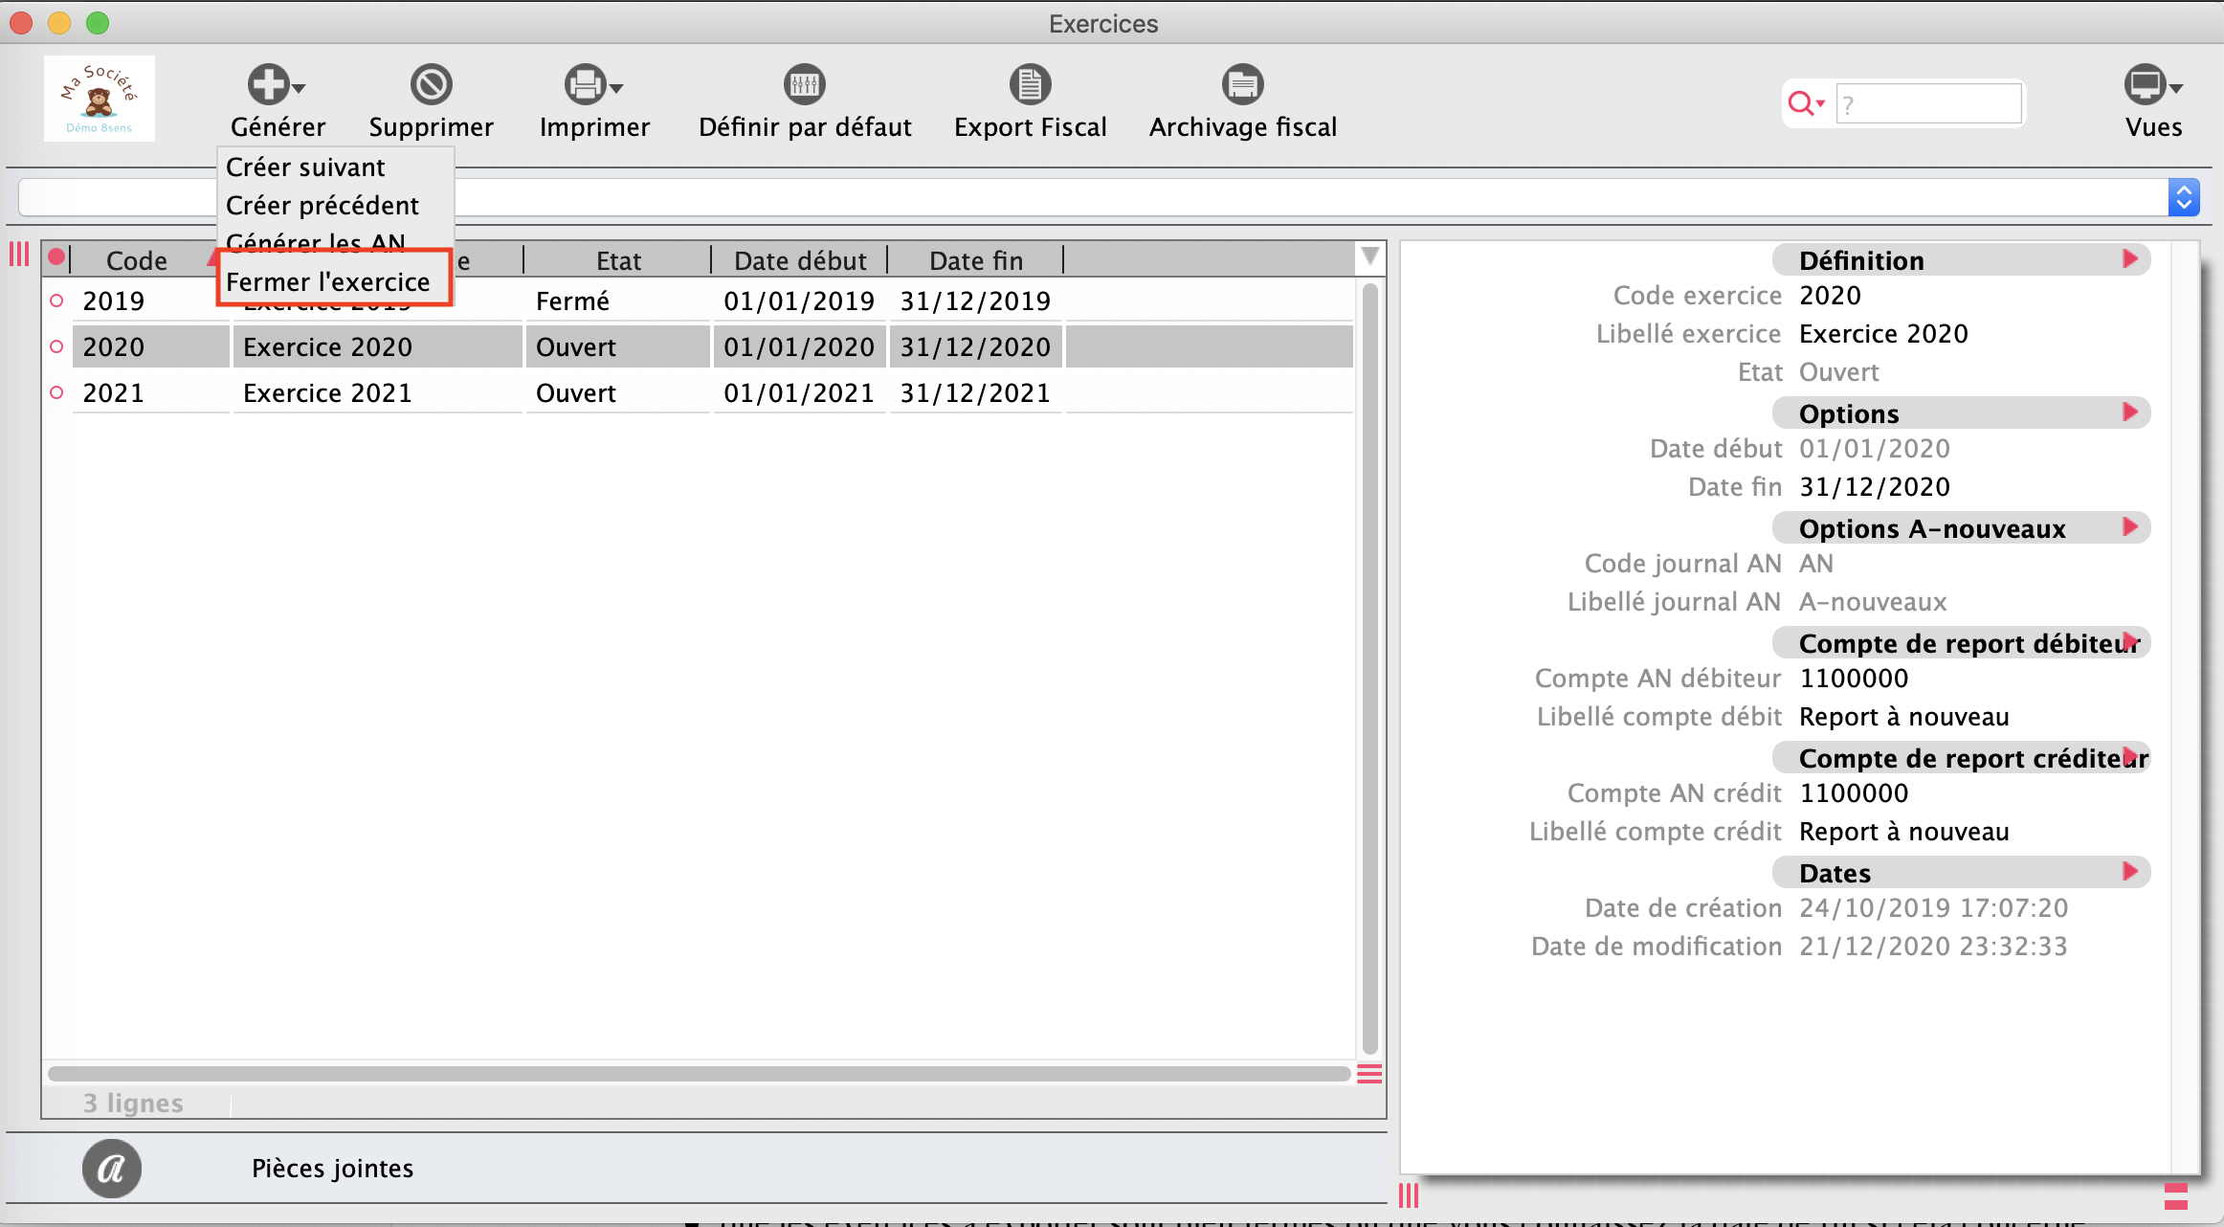
Task: Open the filter triangle at table header right
Action: point(1369,257)
